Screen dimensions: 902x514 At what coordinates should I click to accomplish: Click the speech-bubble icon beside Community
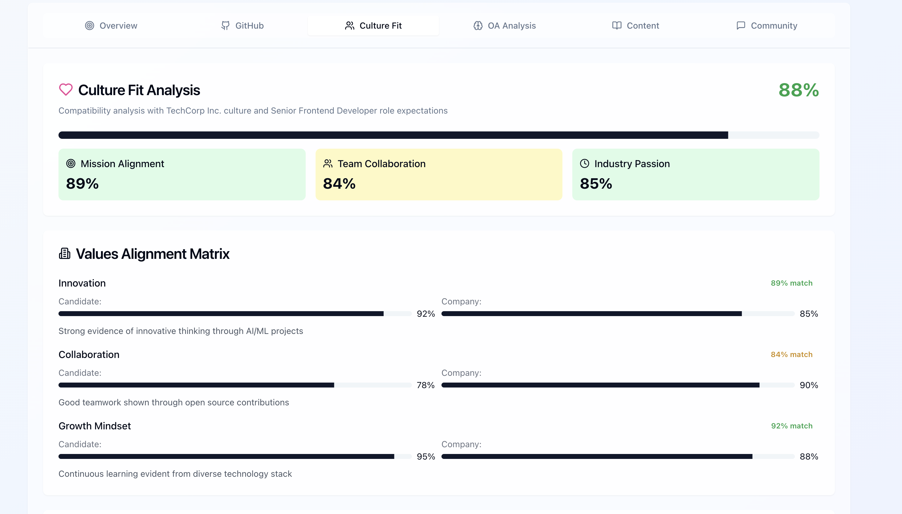coord(741,26)
